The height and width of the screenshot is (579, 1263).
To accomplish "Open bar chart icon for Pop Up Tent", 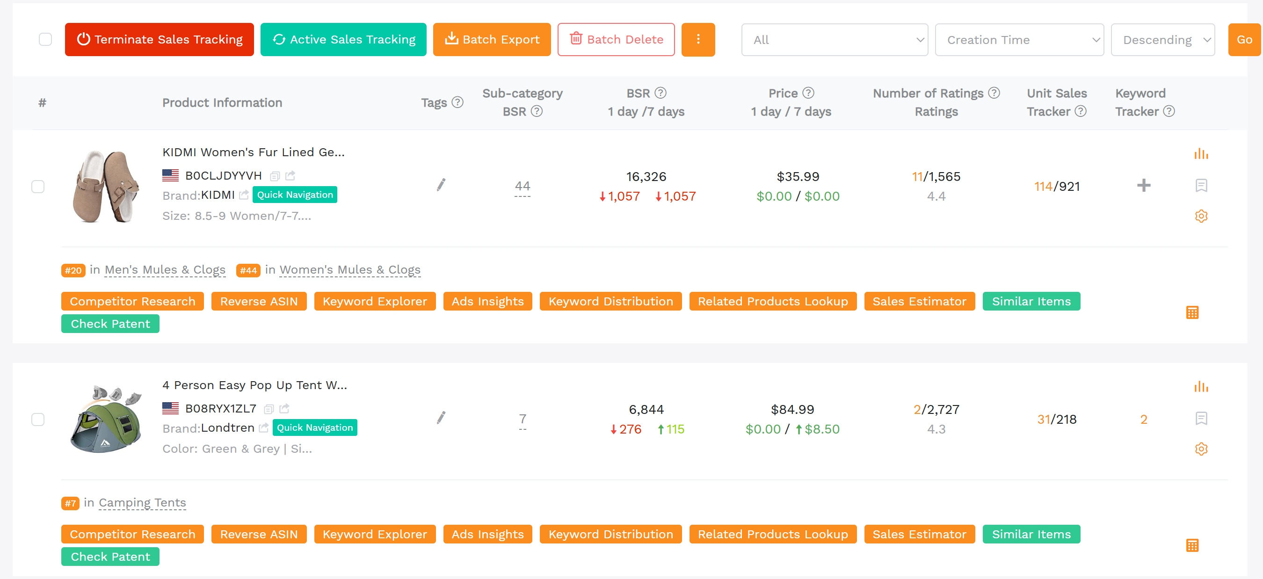I will tap(1201, 387).
